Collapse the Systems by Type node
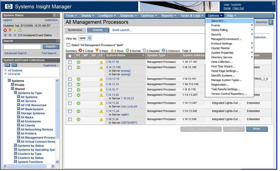The height and width of the screenshot is (171, 280). tap(15, 93)
